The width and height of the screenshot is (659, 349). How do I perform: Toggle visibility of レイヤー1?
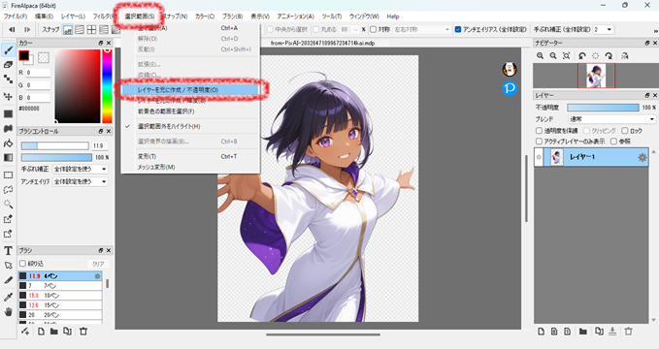(539, 157)
